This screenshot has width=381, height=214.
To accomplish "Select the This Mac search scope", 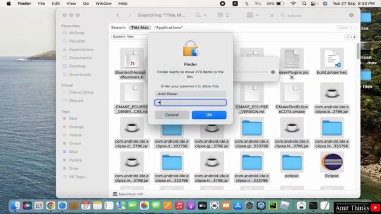I will point(139,27).
